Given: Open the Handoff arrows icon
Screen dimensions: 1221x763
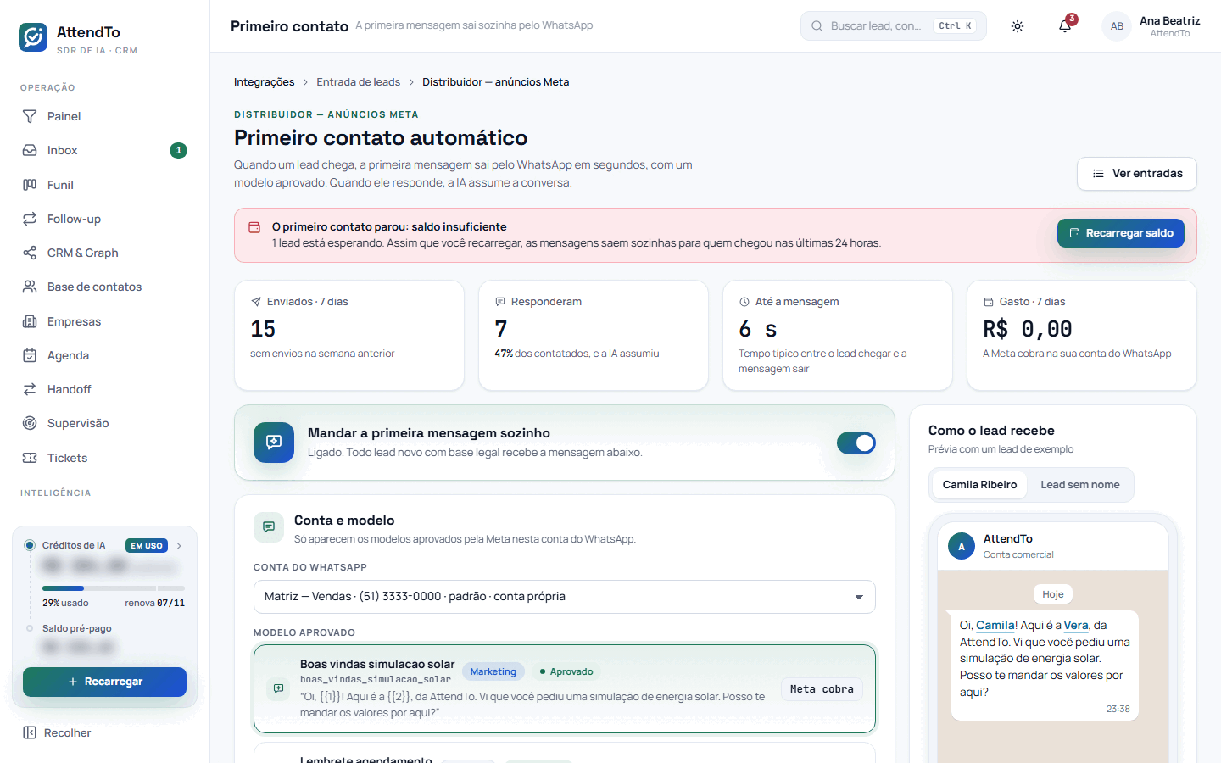Looking at the screenshot, I should click(x=30, y=389).
